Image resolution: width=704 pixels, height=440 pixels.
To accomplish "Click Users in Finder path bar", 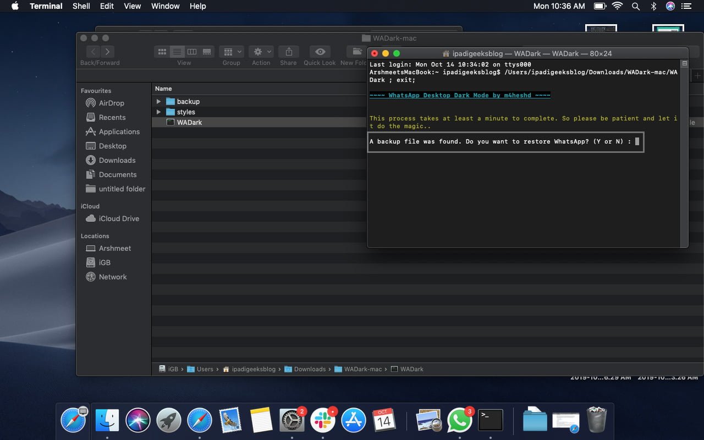I will 200,369.
